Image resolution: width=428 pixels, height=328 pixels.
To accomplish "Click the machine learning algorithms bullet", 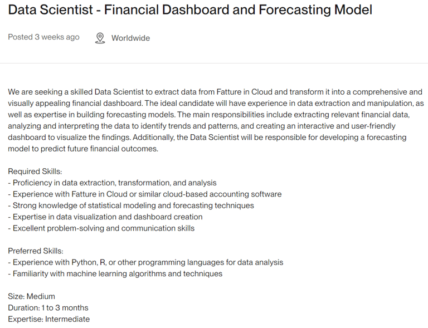I will [115, 274].
